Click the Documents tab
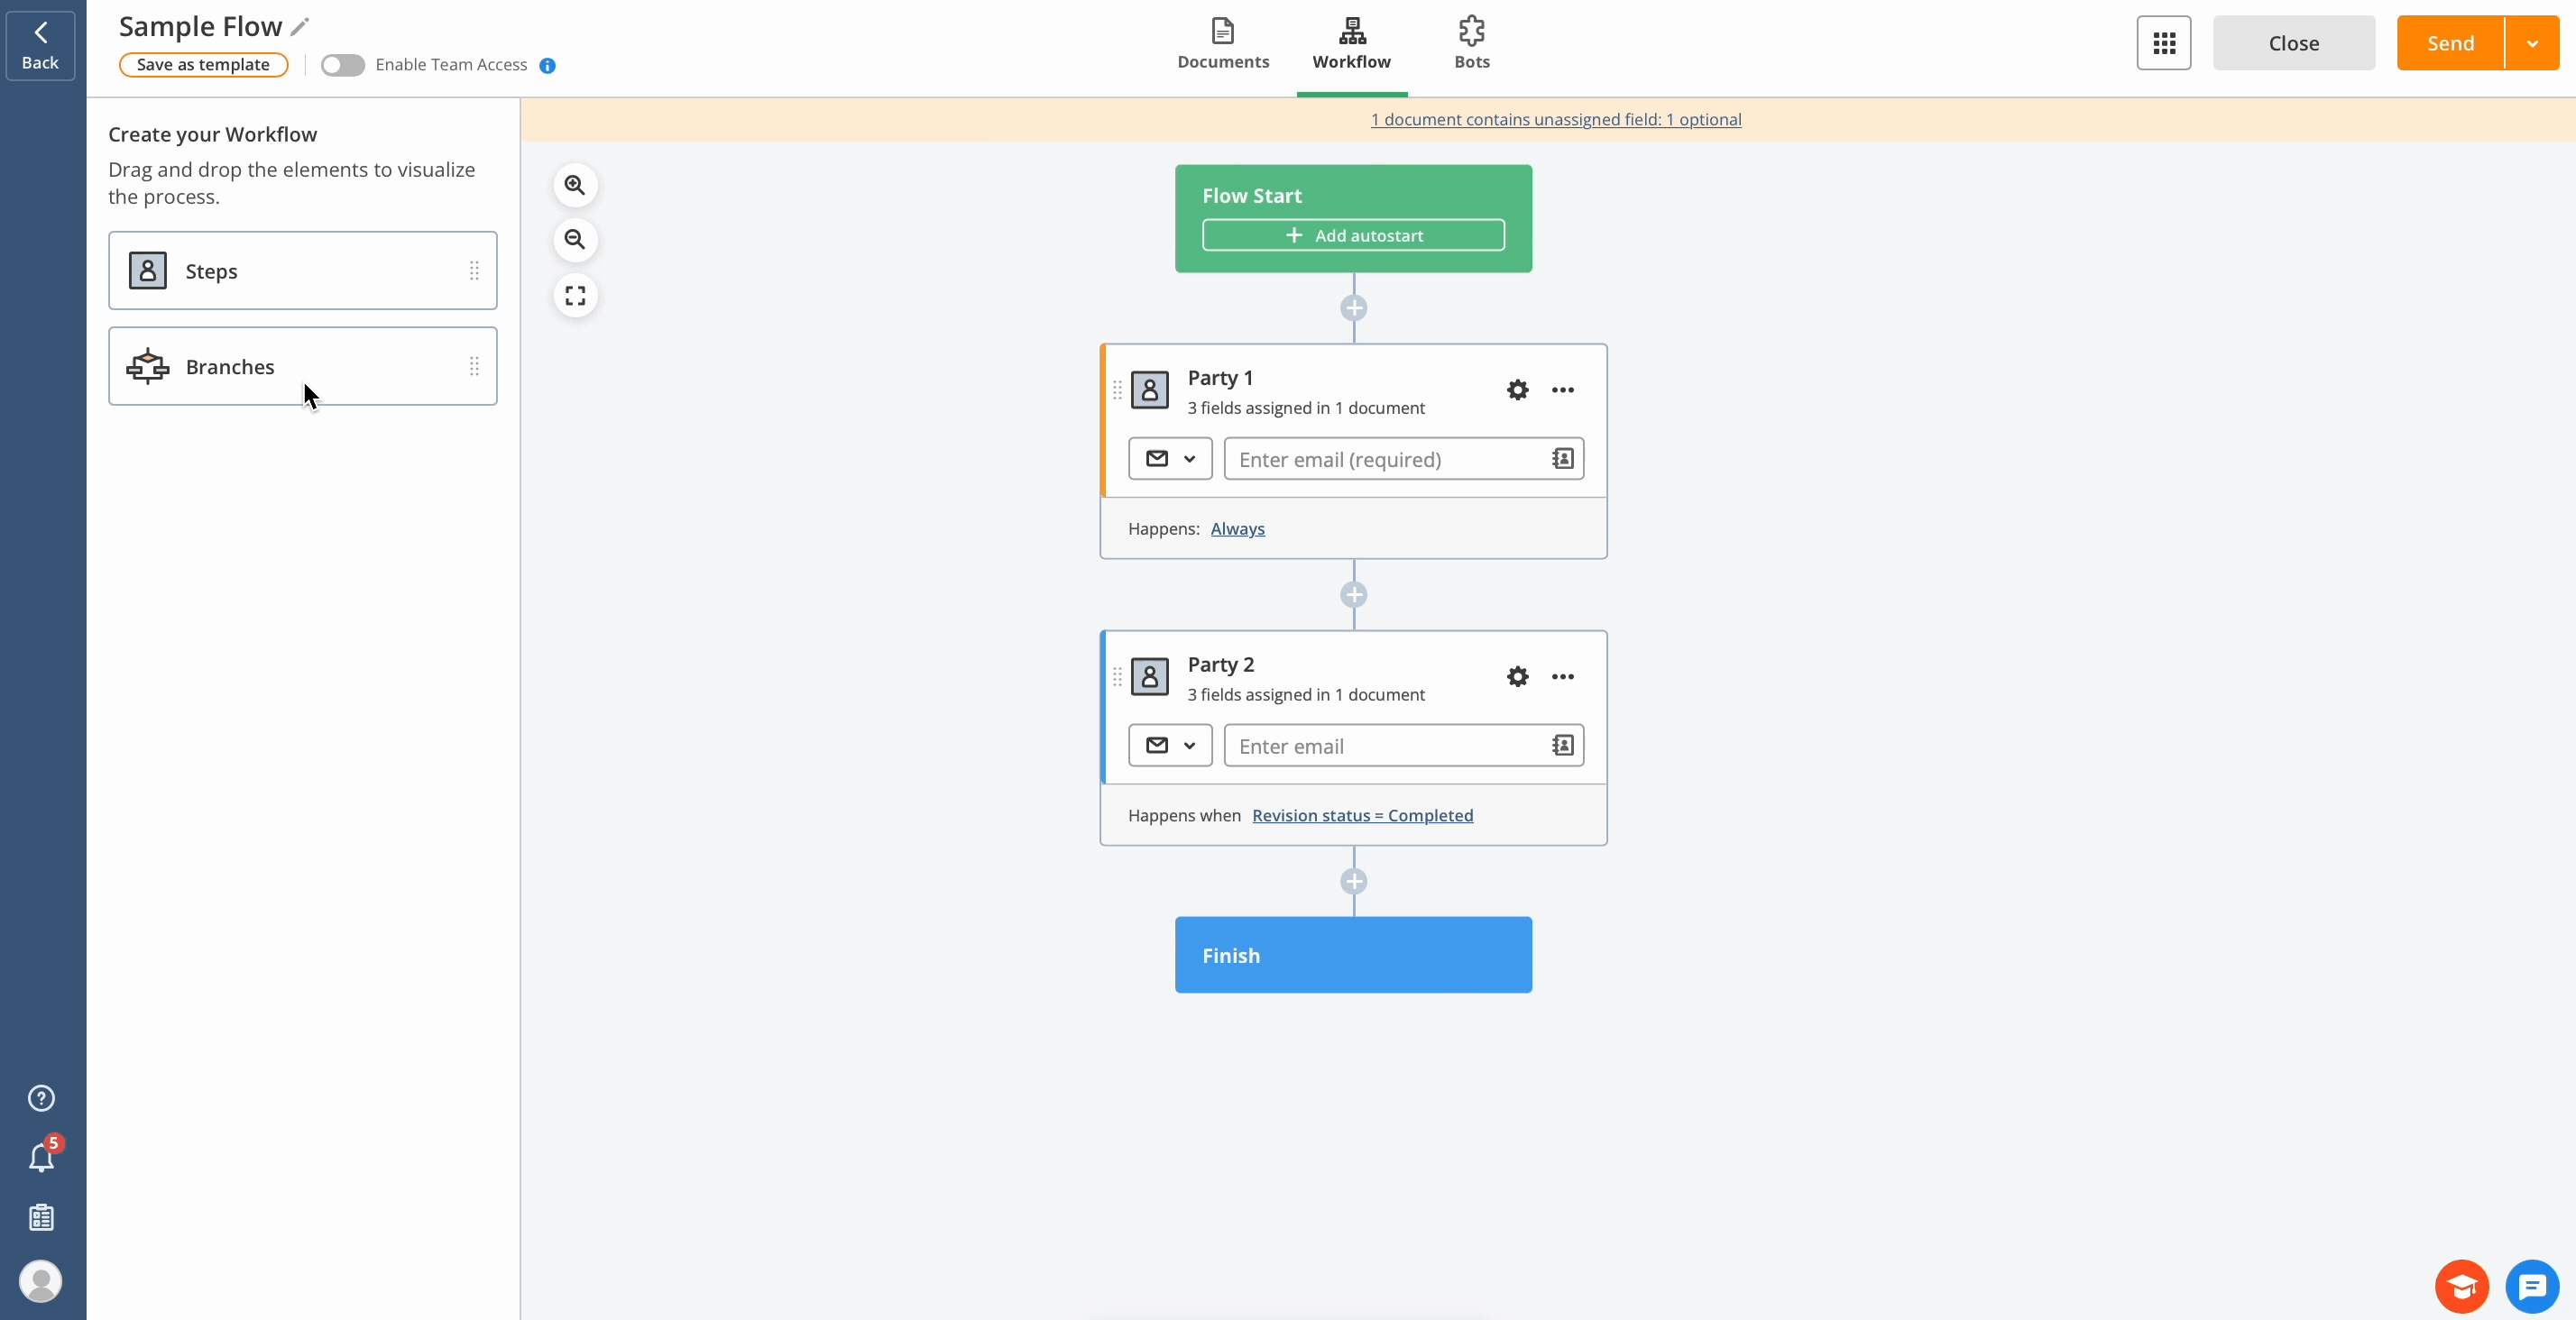The height and width of the screenshot is (1320, 2576). [x=1224, y=42]
